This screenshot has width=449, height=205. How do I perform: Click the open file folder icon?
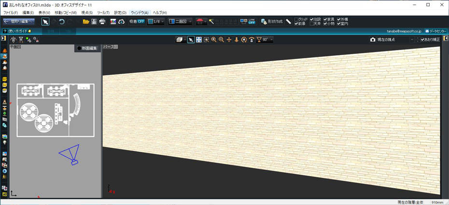click(86, 22)
